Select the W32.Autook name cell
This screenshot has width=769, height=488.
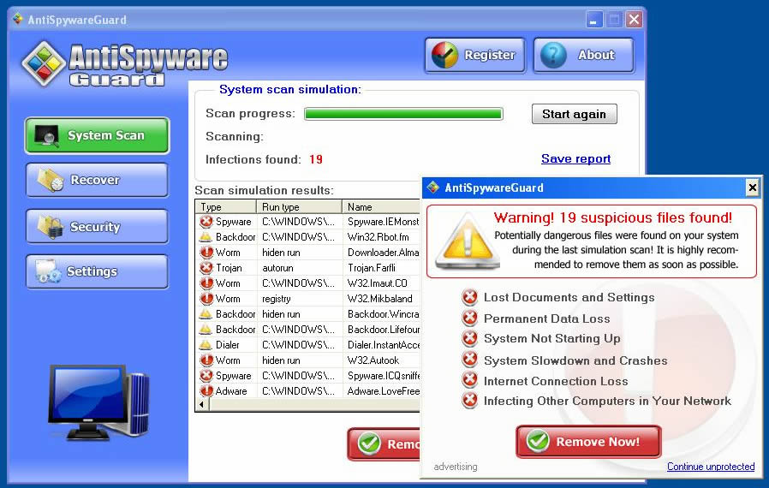tap(373, 360)
